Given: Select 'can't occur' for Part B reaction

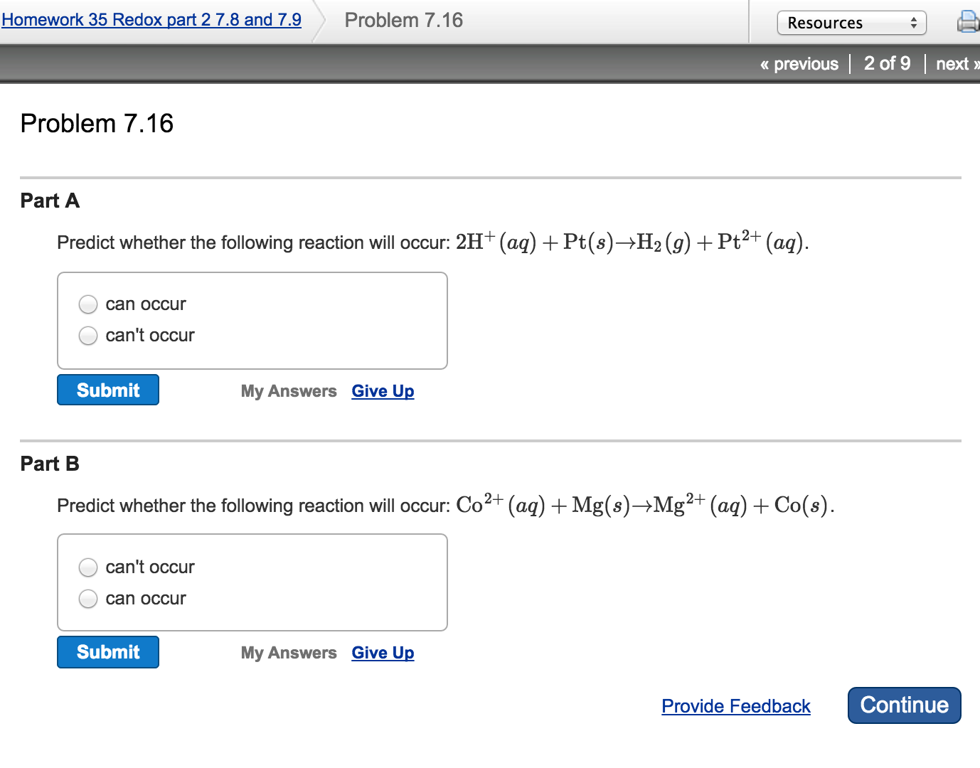Looking at the screenshot, I should [x=87, y=567].
